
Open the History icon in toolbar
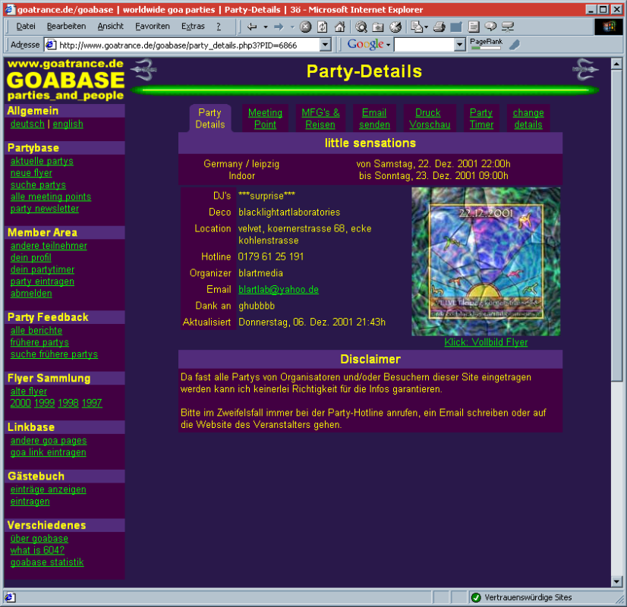[395, 27]
